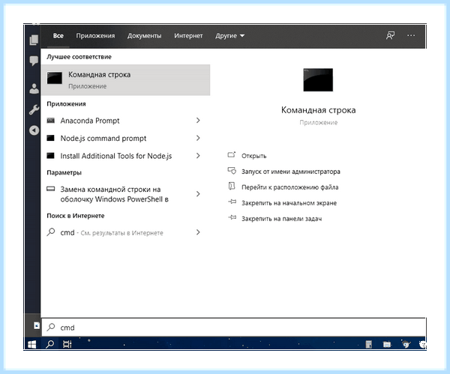
Task: Click the round back arrow sidebar icon
Action: 34,130
